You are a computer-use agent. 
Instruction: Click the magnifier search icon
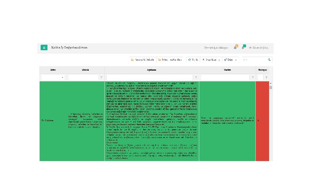[x=269, y=60]
